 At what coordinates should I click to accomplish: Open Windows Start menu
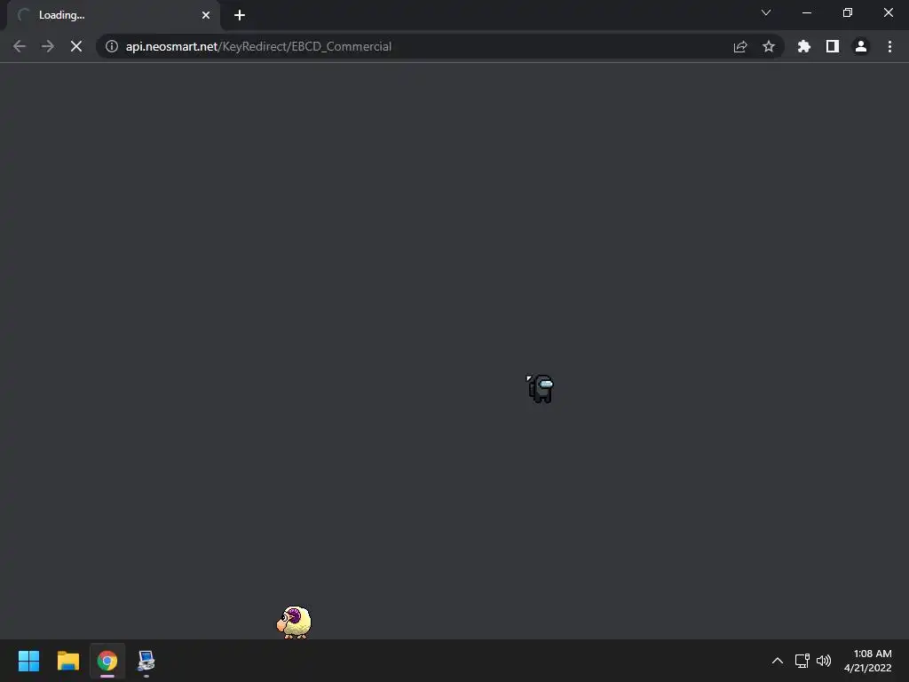pos(28,661)
